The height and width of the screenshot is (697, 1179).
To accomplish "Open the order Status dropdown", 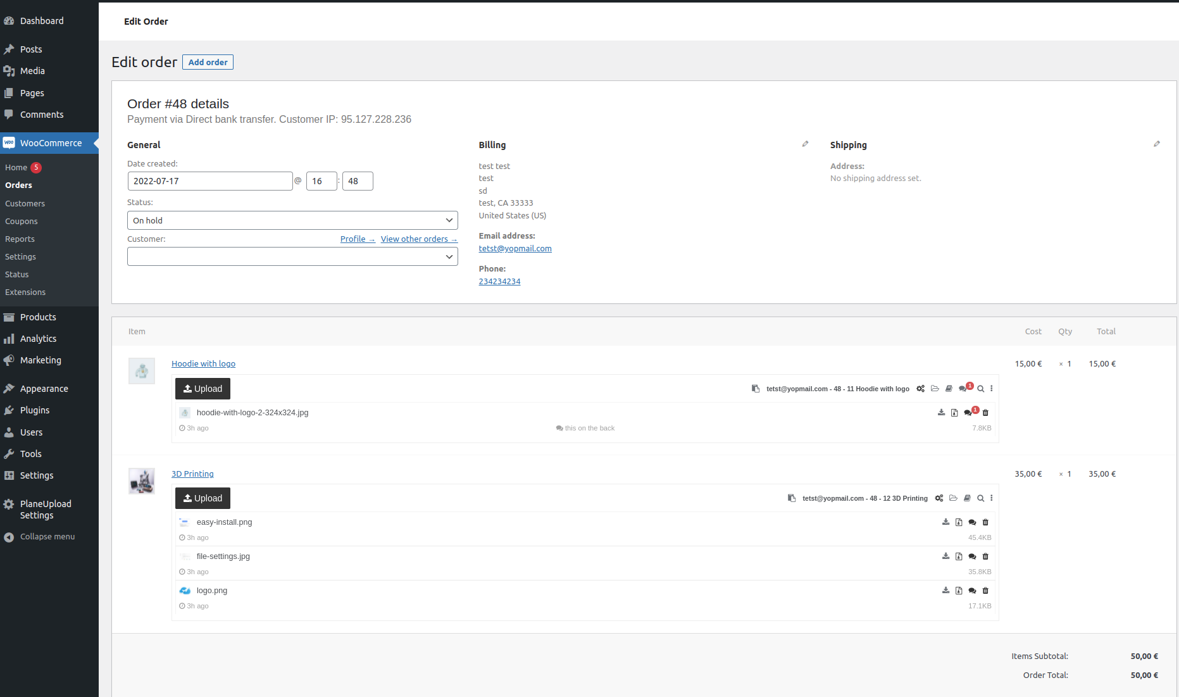I will (292, 220).
